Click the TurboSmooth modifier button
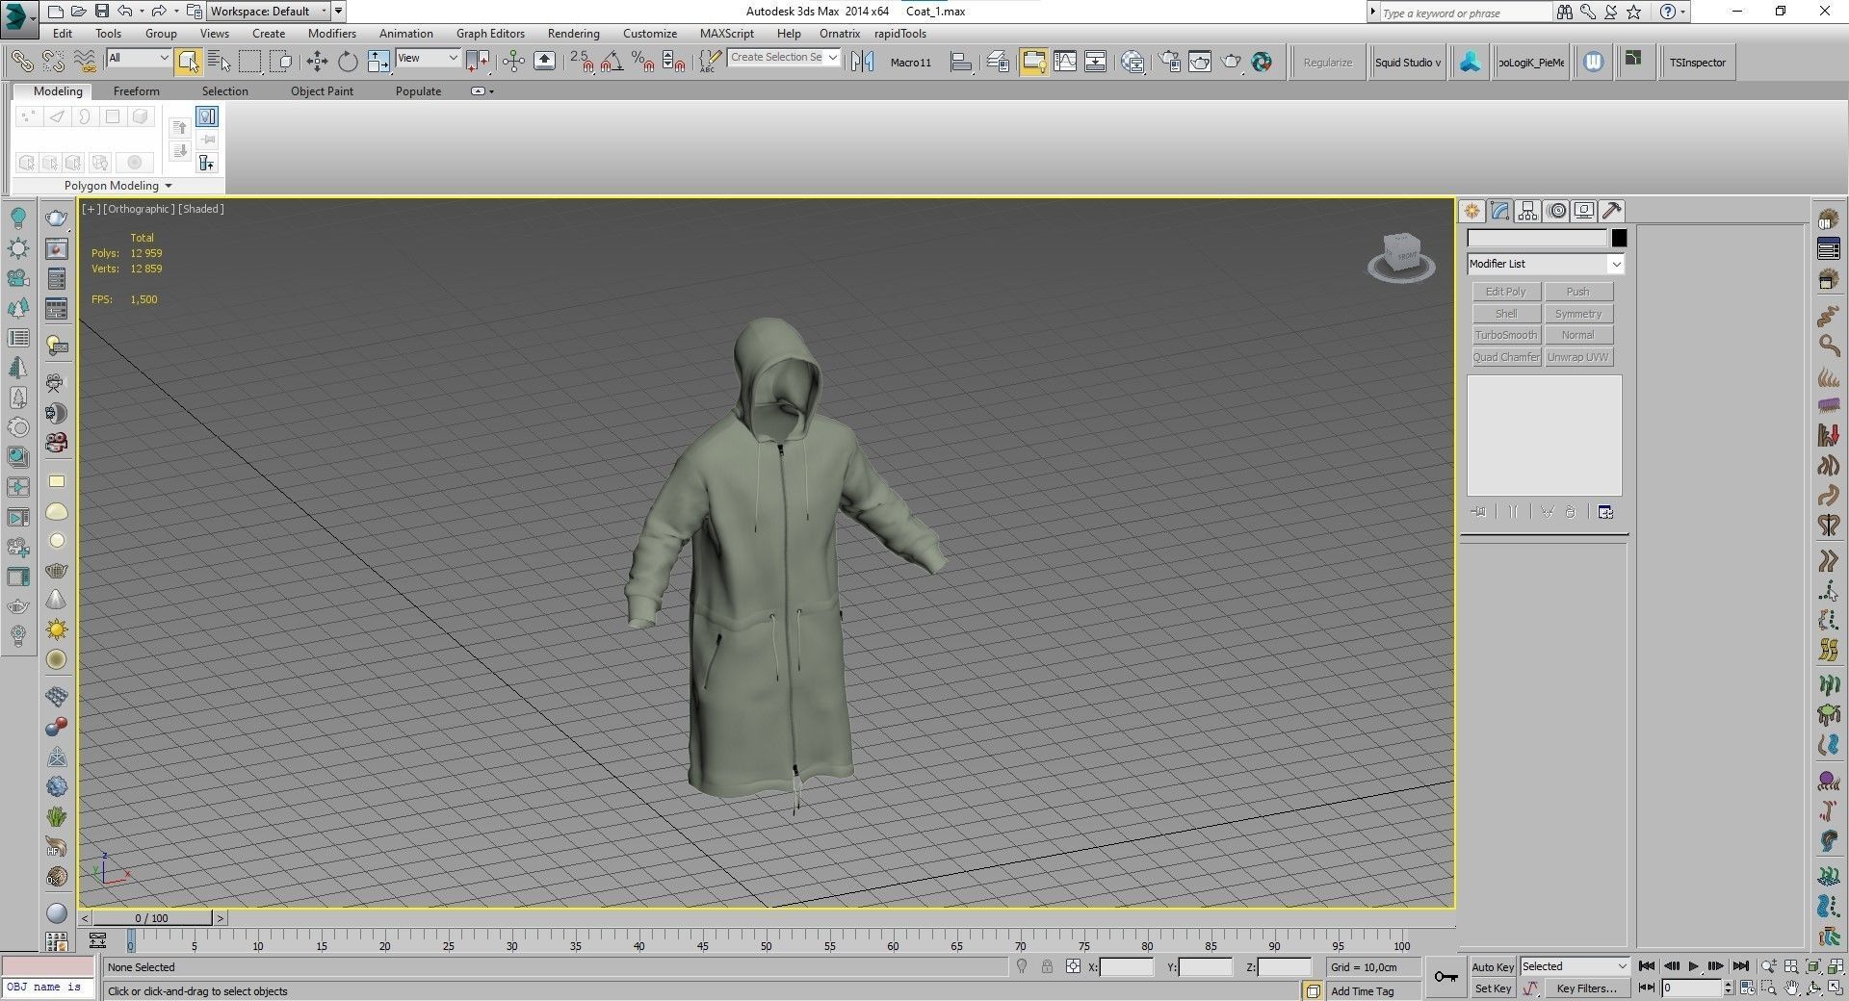The image size is (1849, 1001). click(x=1506, y=335)
